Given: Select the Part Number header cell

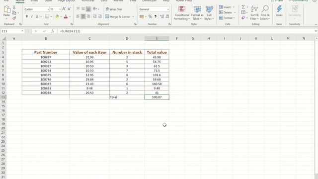Looking at the screenshot, I should (46, 52).
